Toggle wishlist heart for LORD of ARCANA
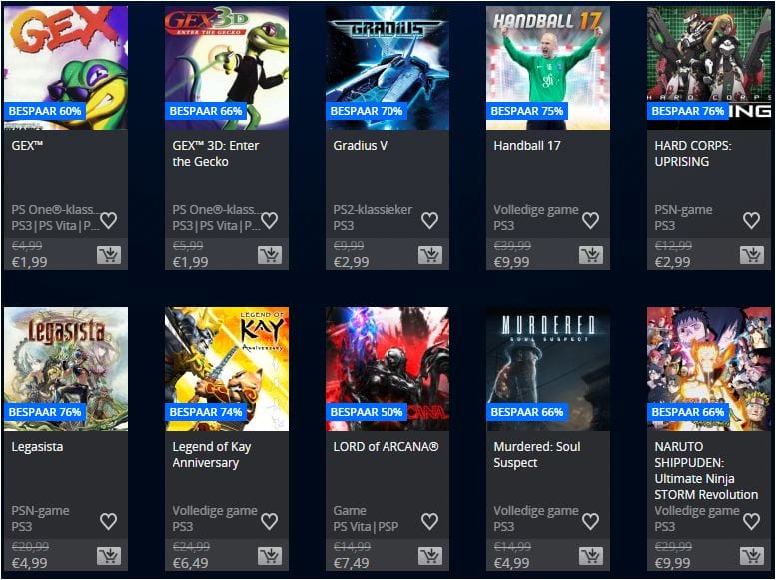The width and height of the screenshot is (776, 580). pos(430,521)
